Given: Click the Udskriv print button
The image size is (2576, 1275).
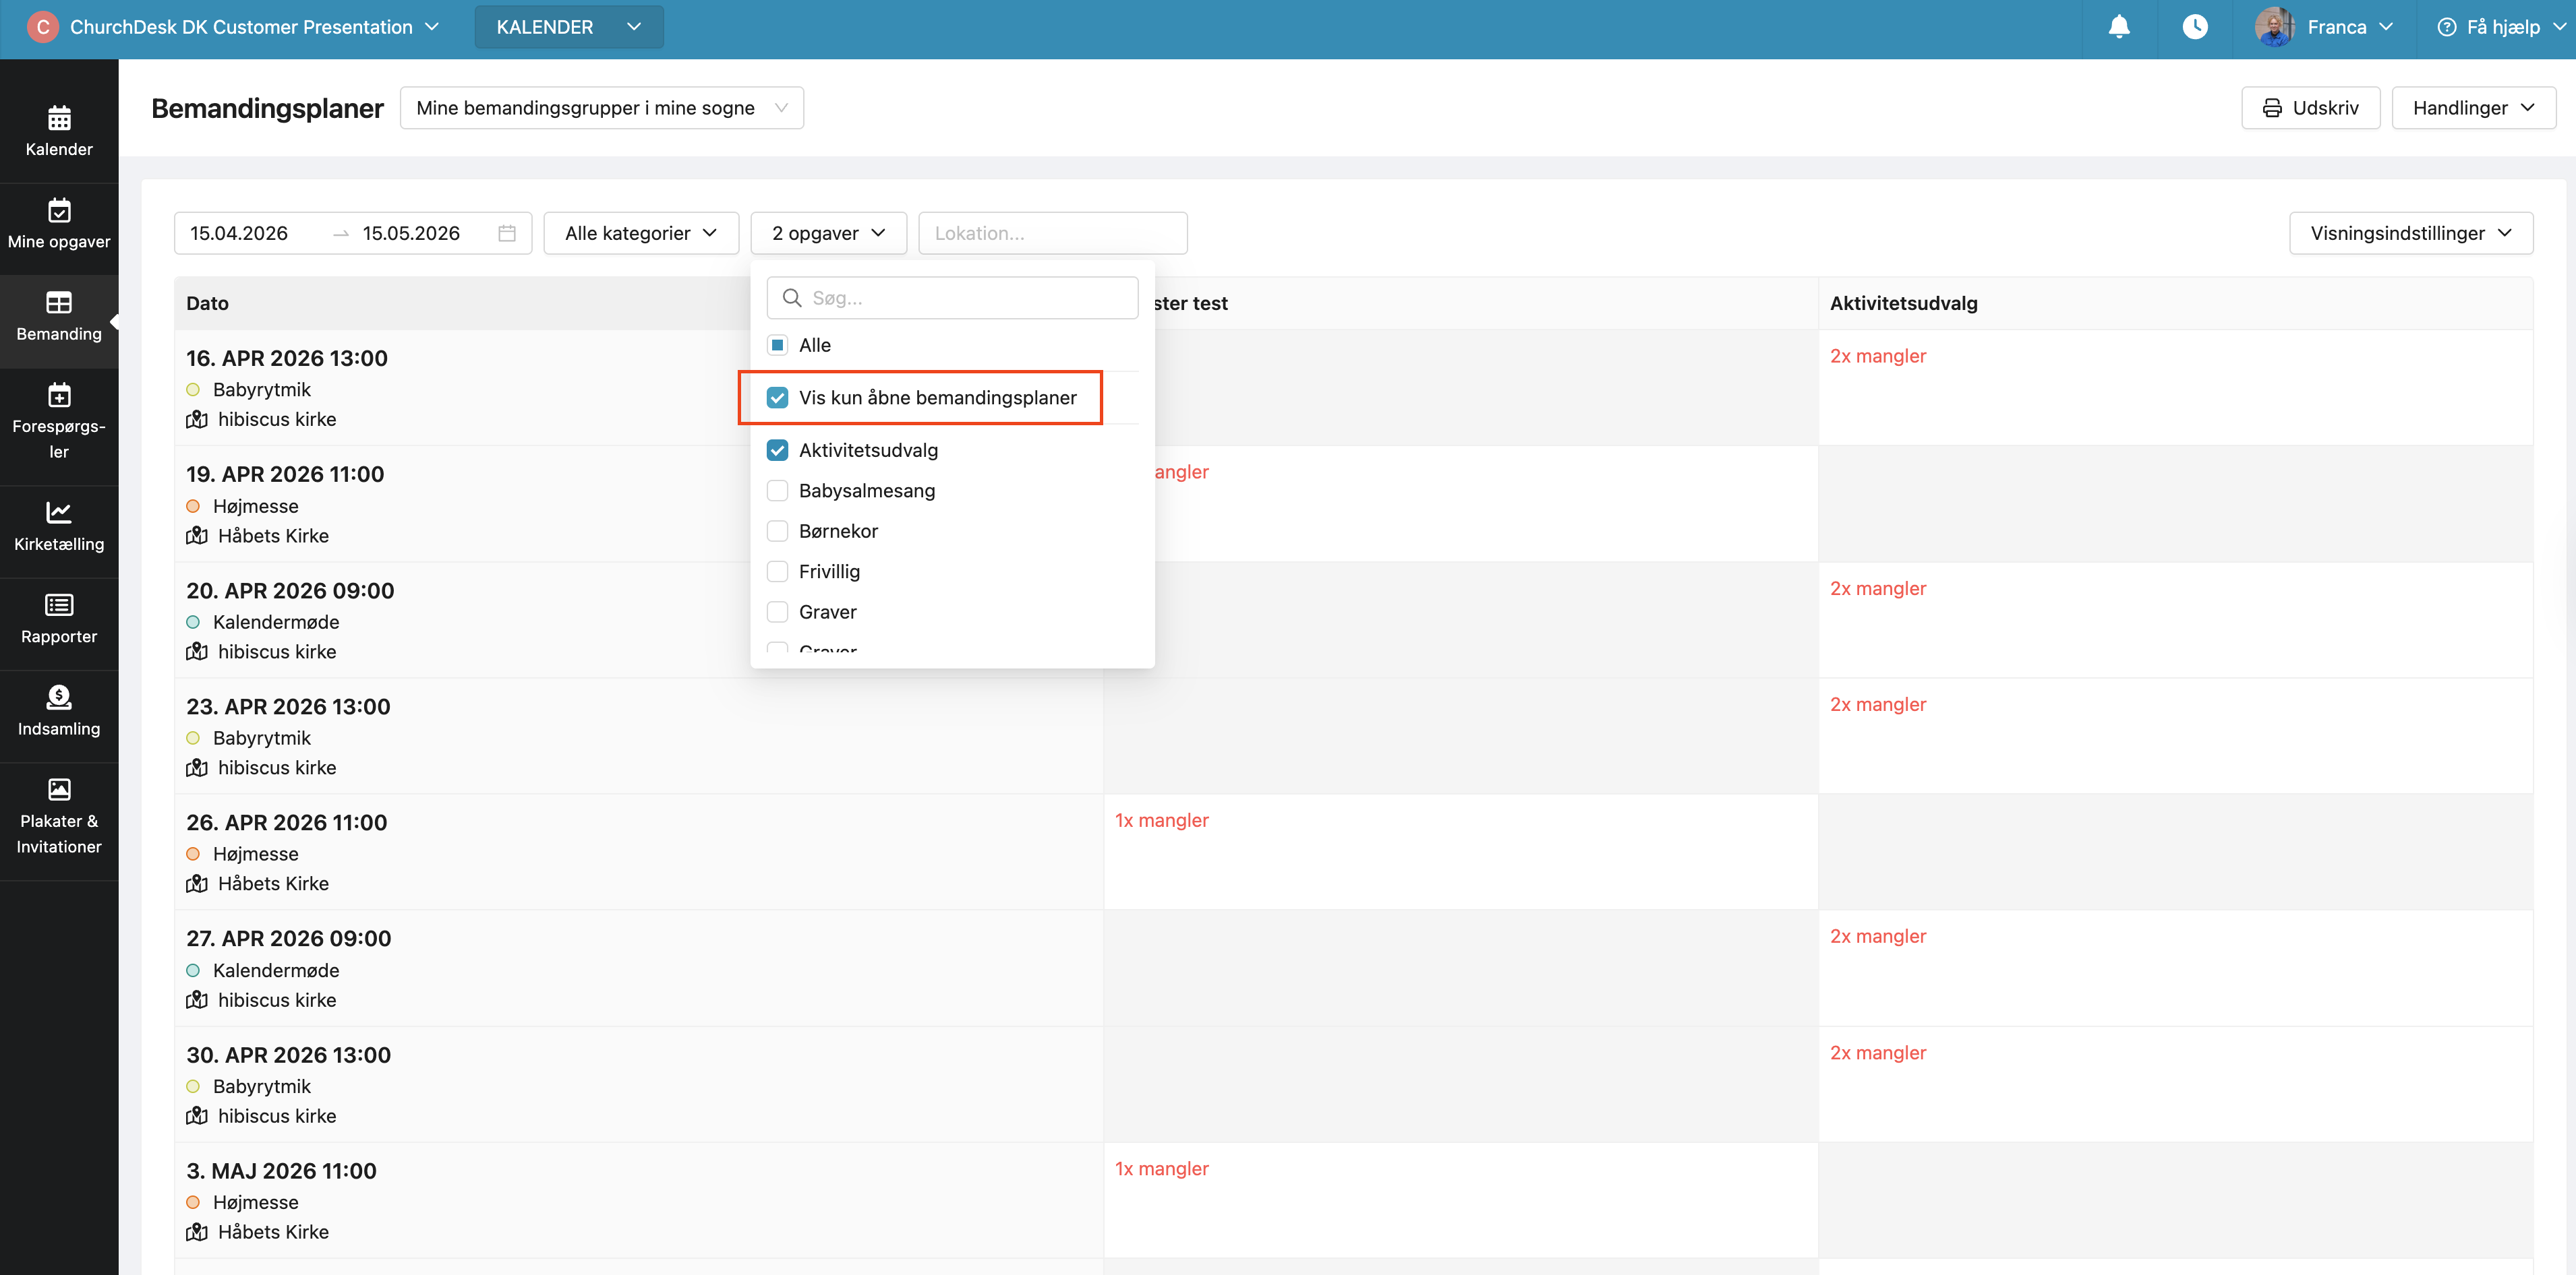Looking at the screenshot, I should point(2309,108).
